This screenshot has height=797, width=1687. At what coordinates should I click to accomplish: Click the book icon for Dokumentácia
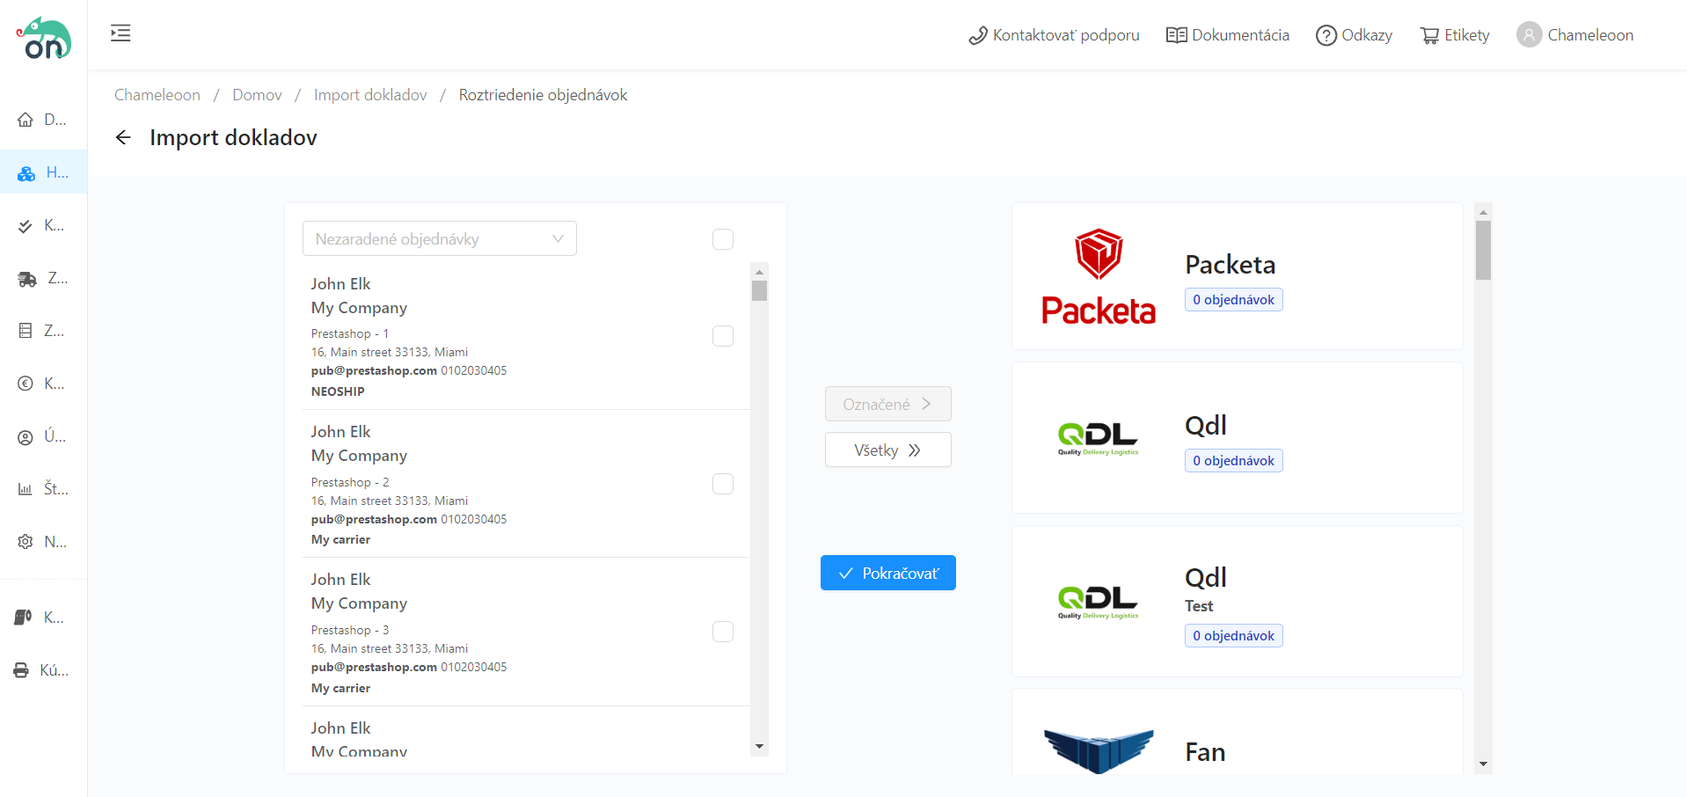click(1176, 35)
